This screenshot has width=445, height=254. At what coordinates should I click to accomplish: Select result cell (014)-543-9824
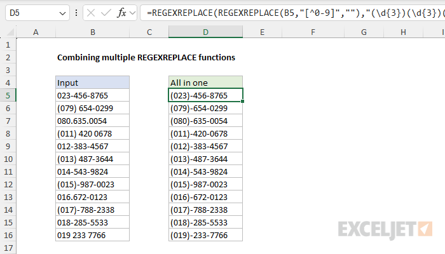pyautogui.click(x=205, y=172)
